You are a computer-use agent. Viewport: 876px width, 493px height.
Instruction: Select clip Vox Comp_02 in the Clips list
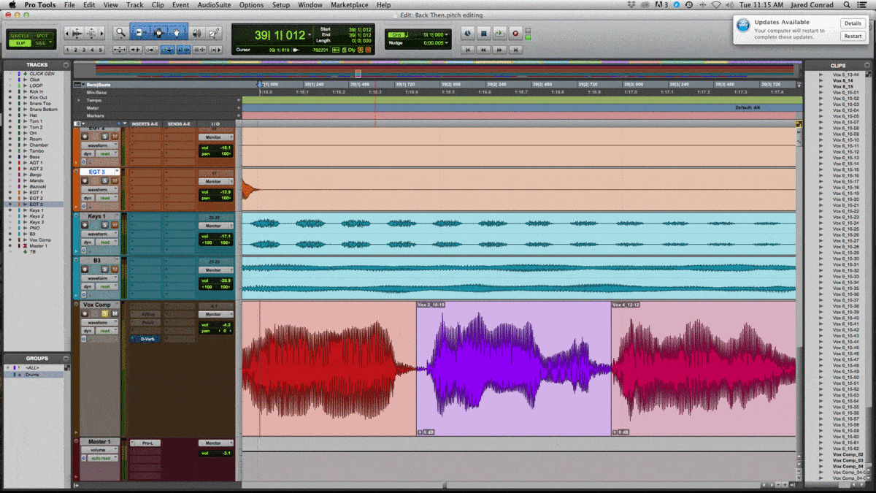tap(848, 454)
